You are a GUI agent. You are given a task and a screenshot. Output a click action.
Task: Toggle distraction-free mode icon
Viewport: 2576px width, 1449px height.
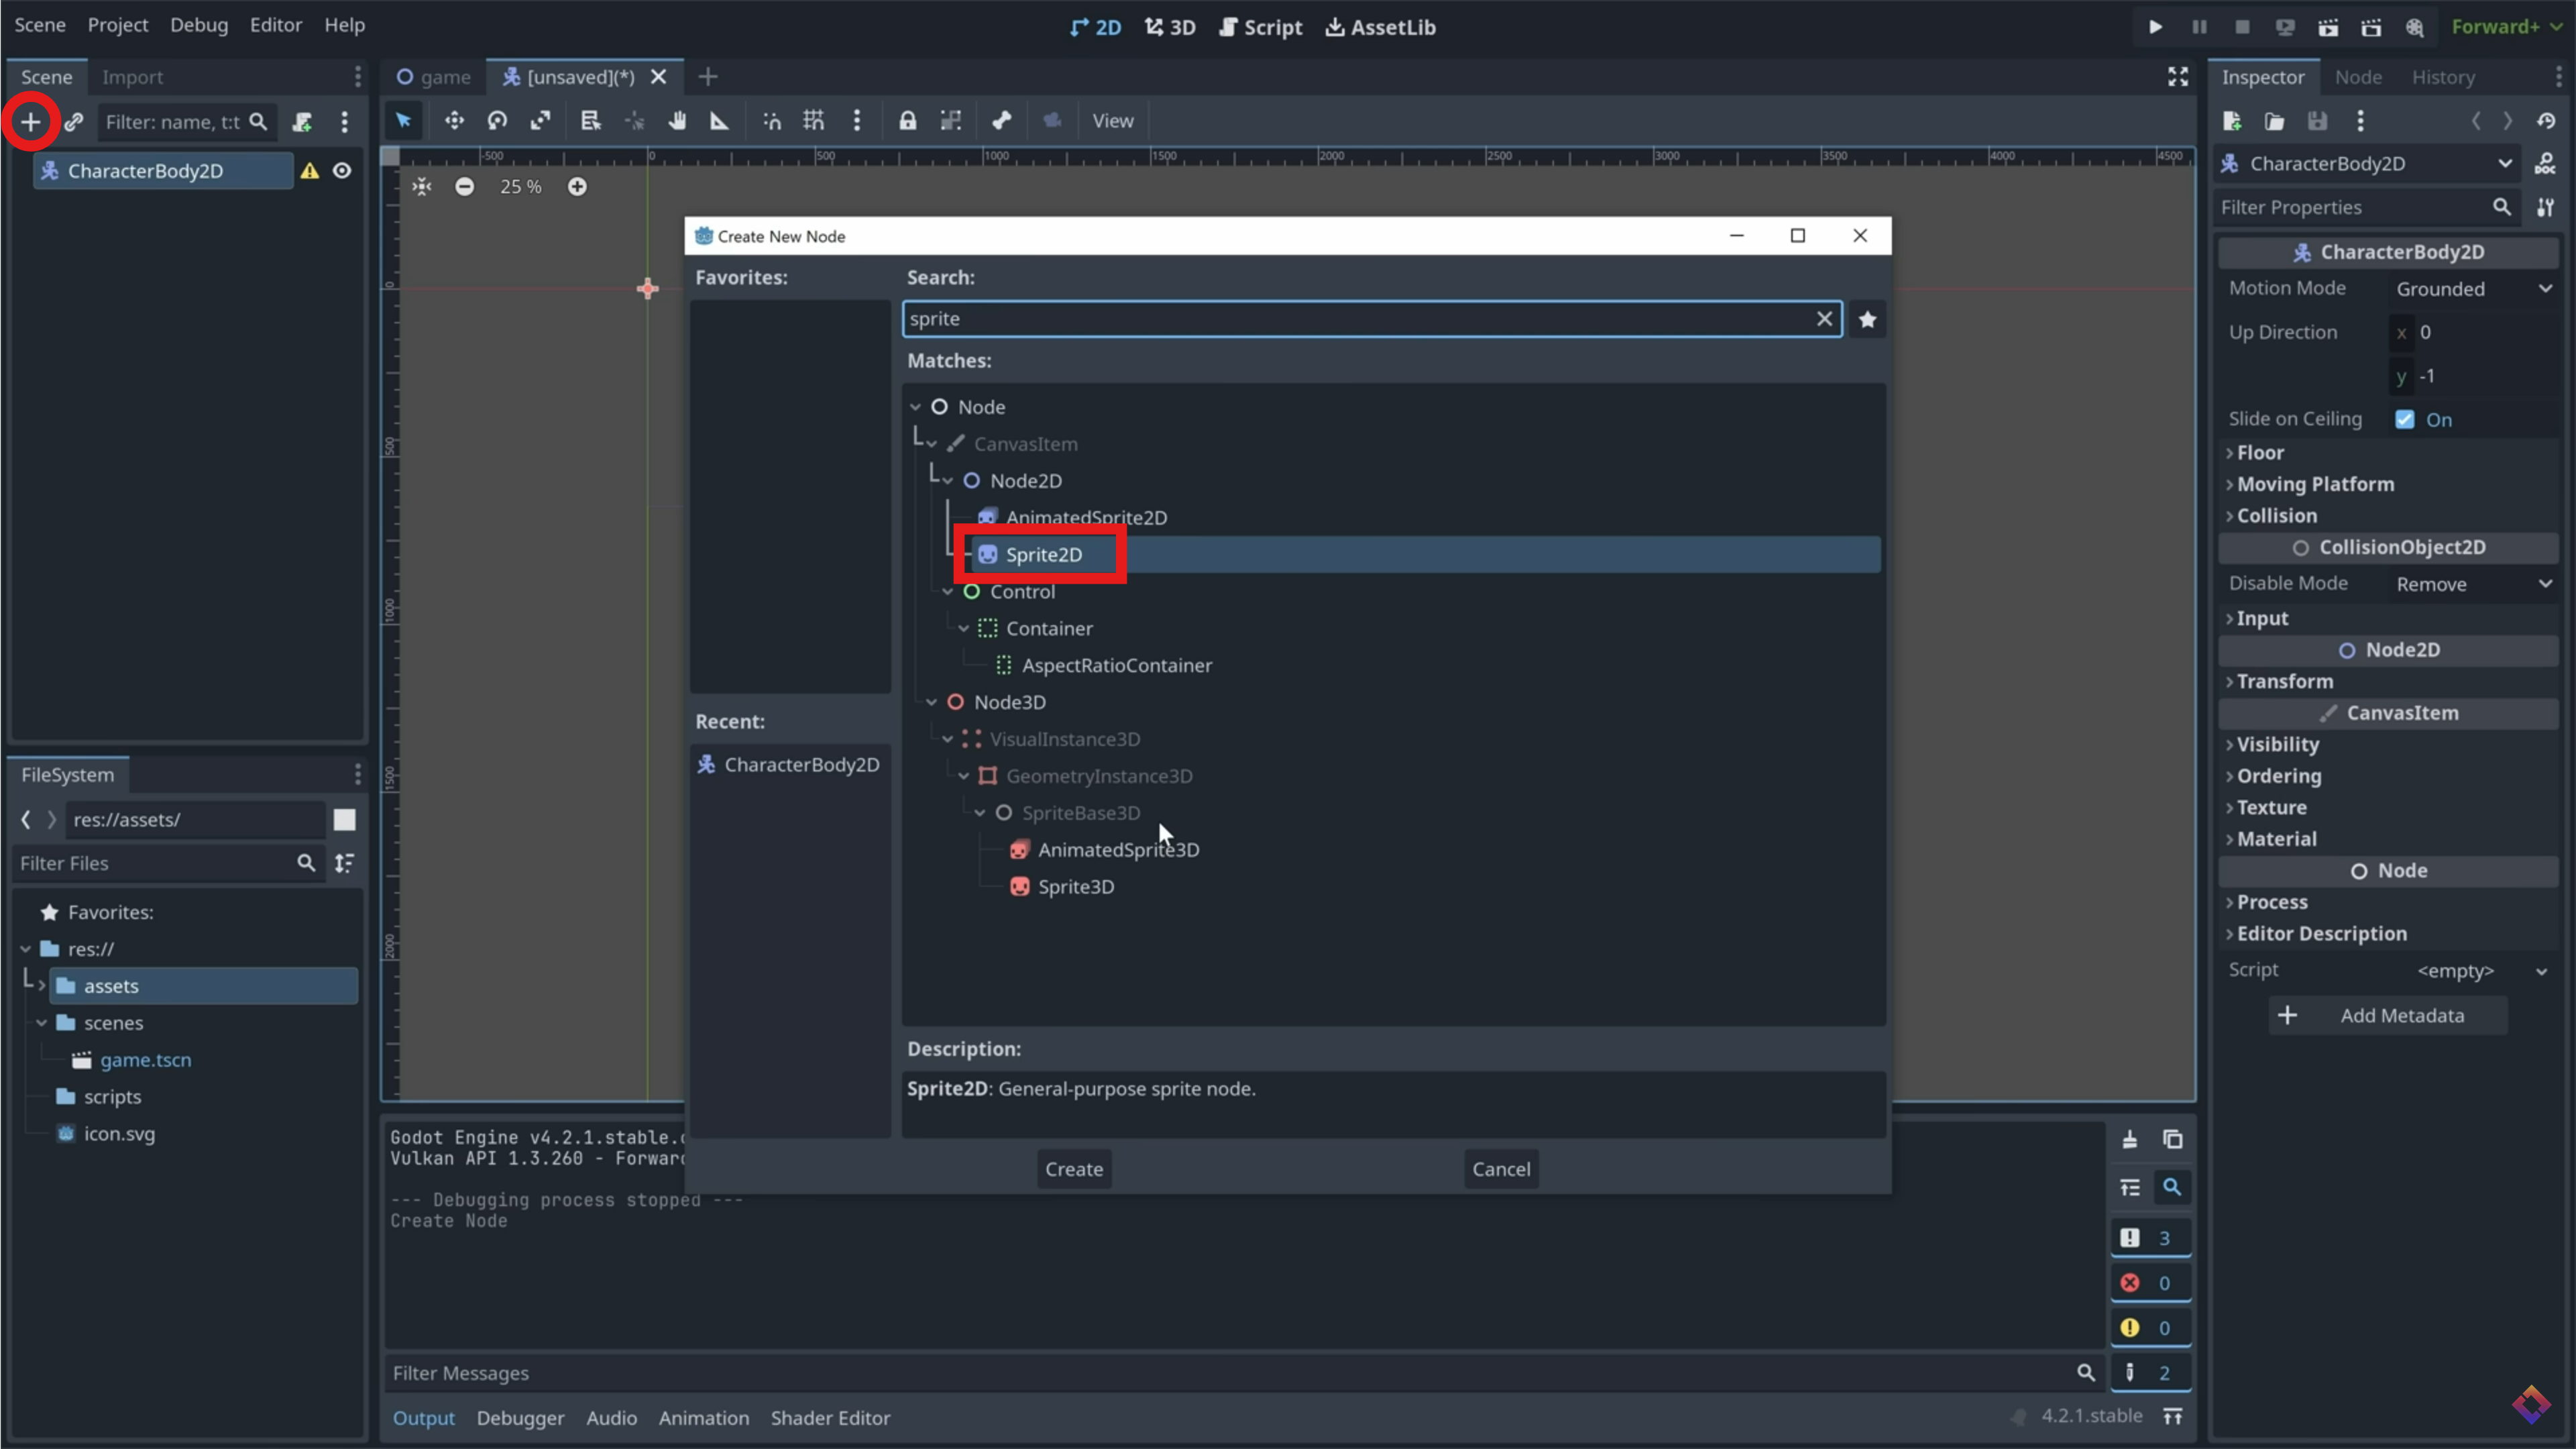click(2177, 77)
